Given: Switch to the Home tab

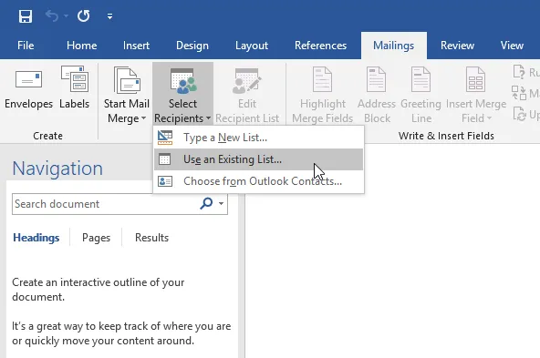Looking at the screenshot, I should (x=81, y=46).
